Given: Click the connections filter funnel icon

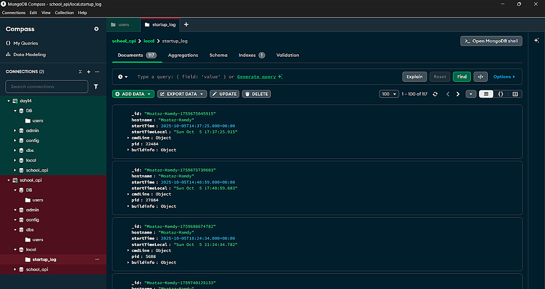Looking at the screenshot, I should pyautogui.click(x=96, y=87).
